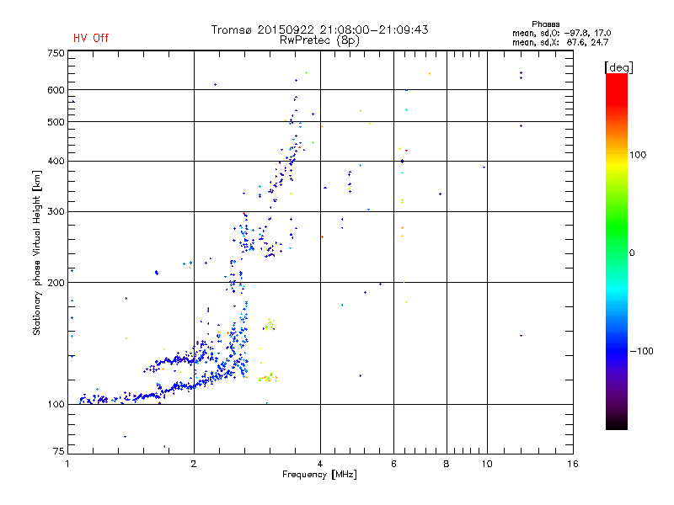Viewport: 674px width, 505px height.
Task: Click the "mean, sd,X: 87.6, 24.7" line
Action: click(560, 42)
